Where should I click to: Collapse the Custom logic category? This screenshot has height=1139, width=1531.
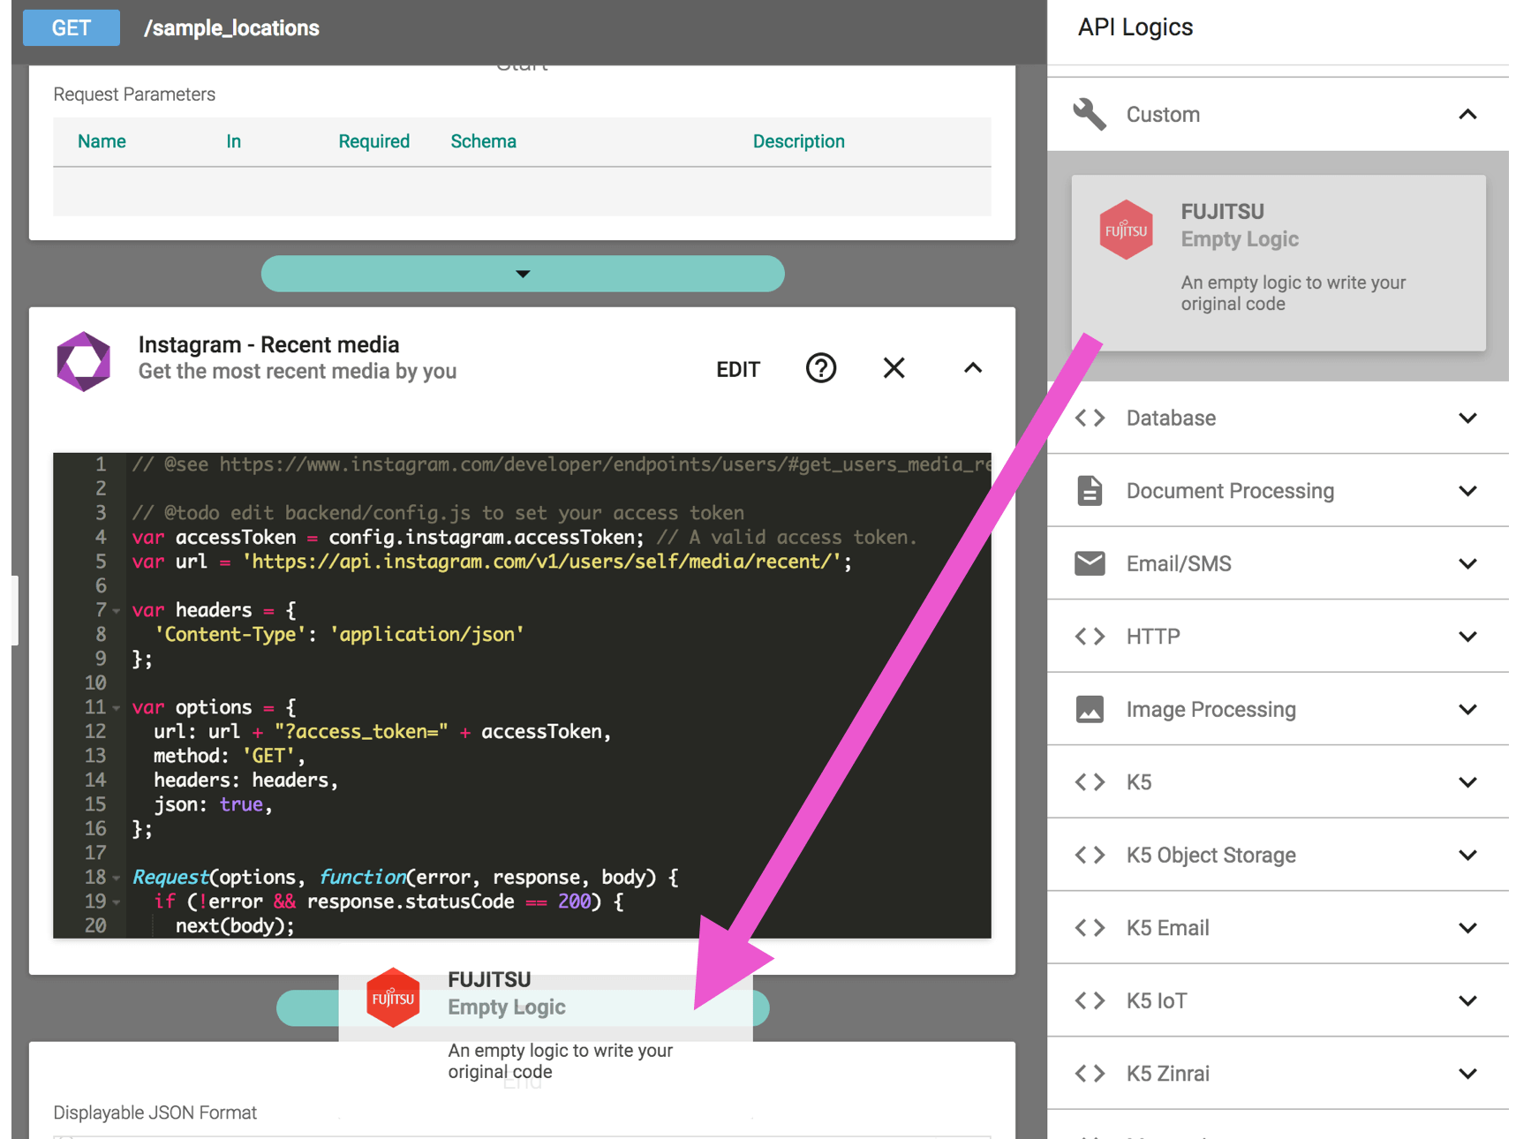click(1467, 115)
